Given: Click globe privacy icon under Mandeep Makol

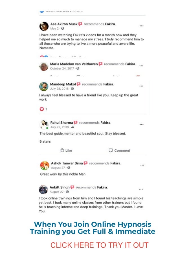Looking at the screenshot, I should click(x=73, y=89).
